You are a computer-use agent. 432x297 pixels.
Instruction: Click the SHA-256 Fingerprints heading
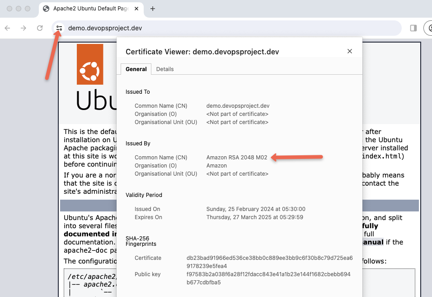141,241
